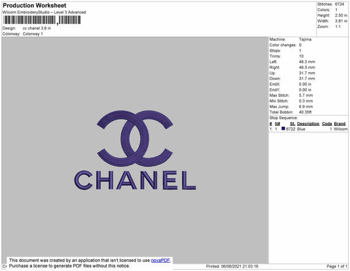Select the Zoom value 1:1
This screenshot has height=271, width=350.
pyautogui.click(x=338, y=27)
